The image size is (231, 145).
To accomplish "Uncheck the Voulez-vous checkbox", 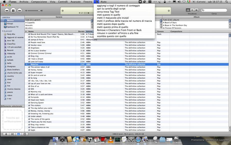I will [29, 45].
